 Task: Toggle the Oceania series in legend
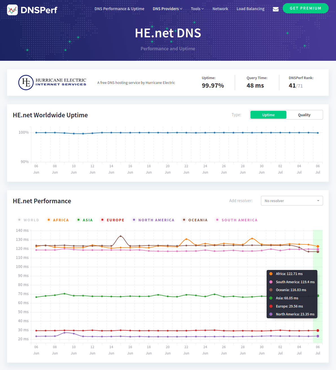pos(195,220)
